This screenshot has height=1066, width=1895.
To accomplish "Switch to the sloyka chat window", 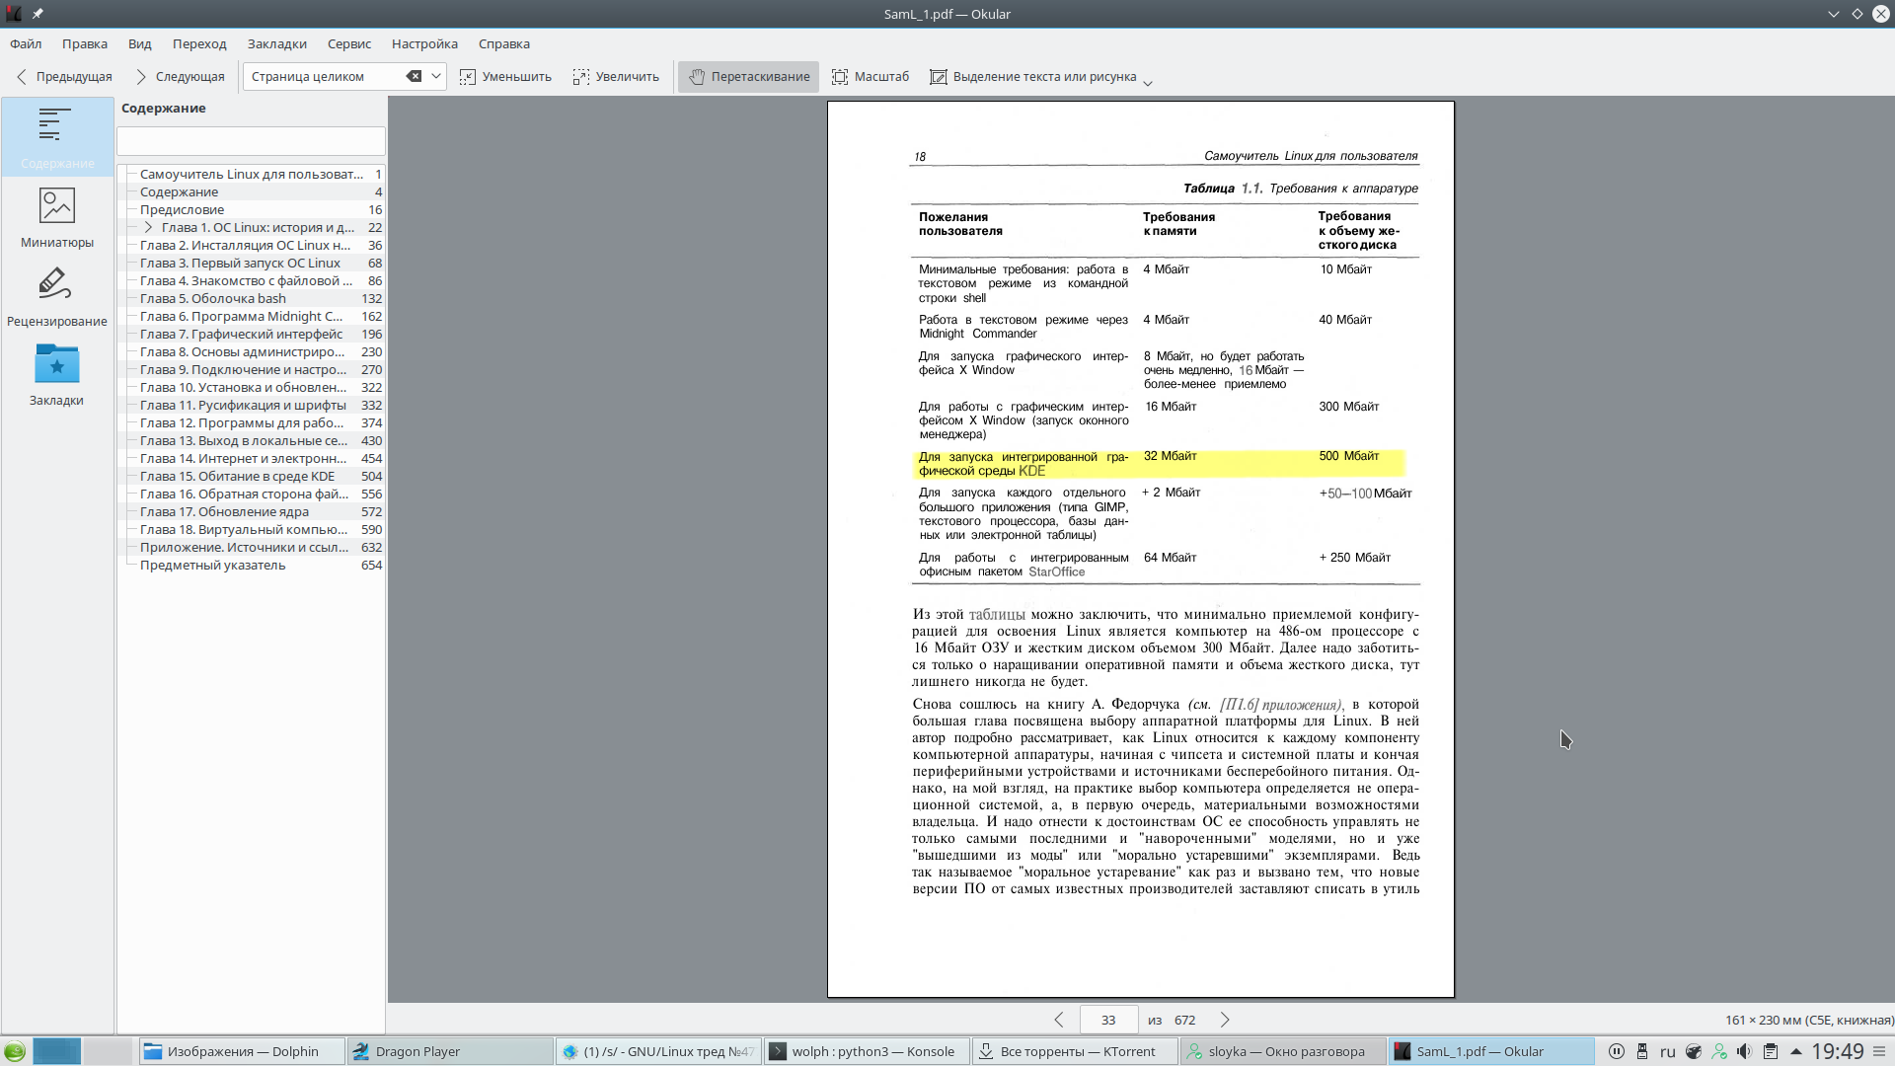I will pyautogui.click(x=1283, y=1051).
